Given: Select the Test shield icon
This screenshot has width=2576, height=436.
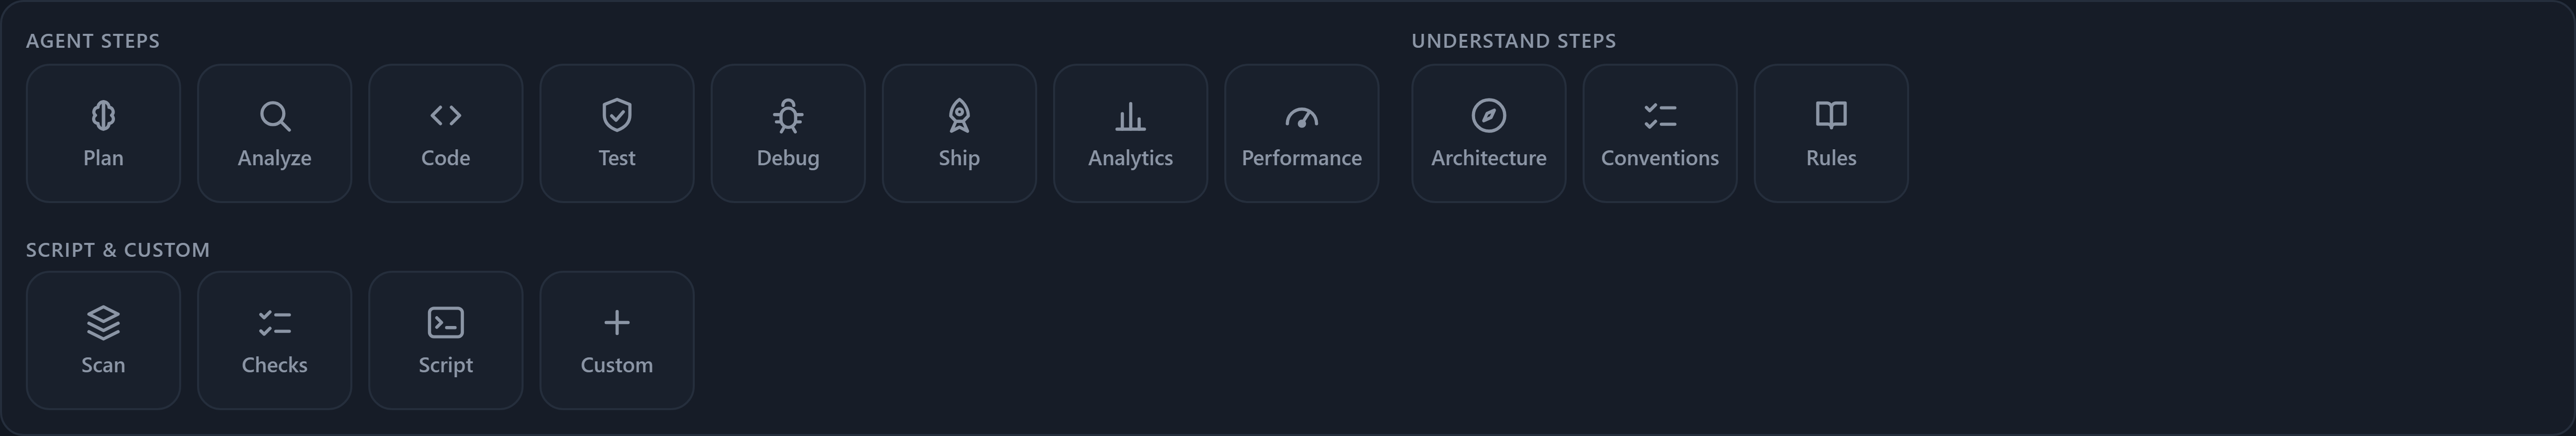Looking at the screenshot, I should click(x=616, y=116).
